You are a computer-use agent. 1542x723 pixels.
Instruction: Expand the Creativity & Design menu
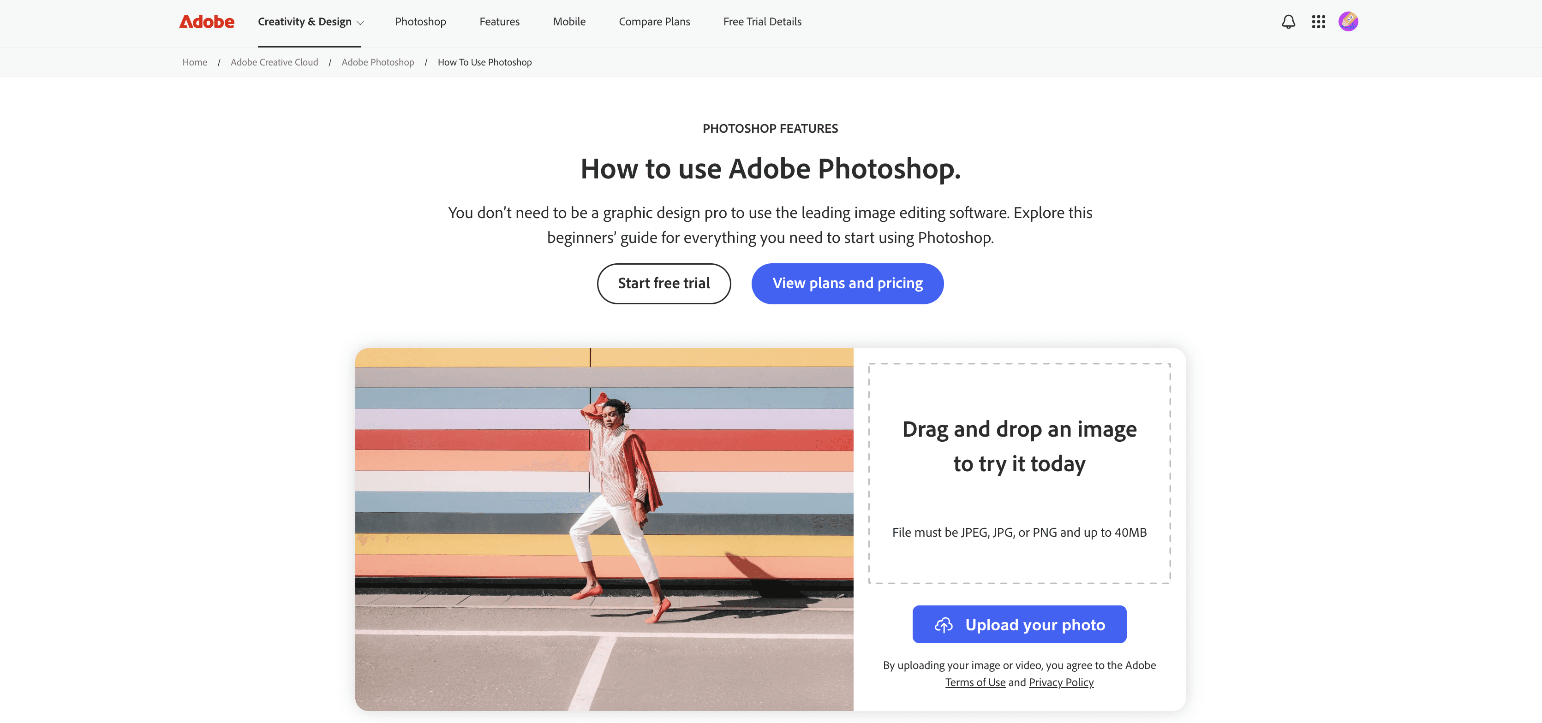pos(311,22)
